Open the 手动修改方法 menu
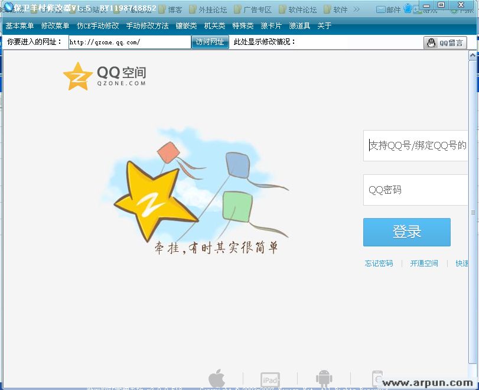 coord(147,26)
